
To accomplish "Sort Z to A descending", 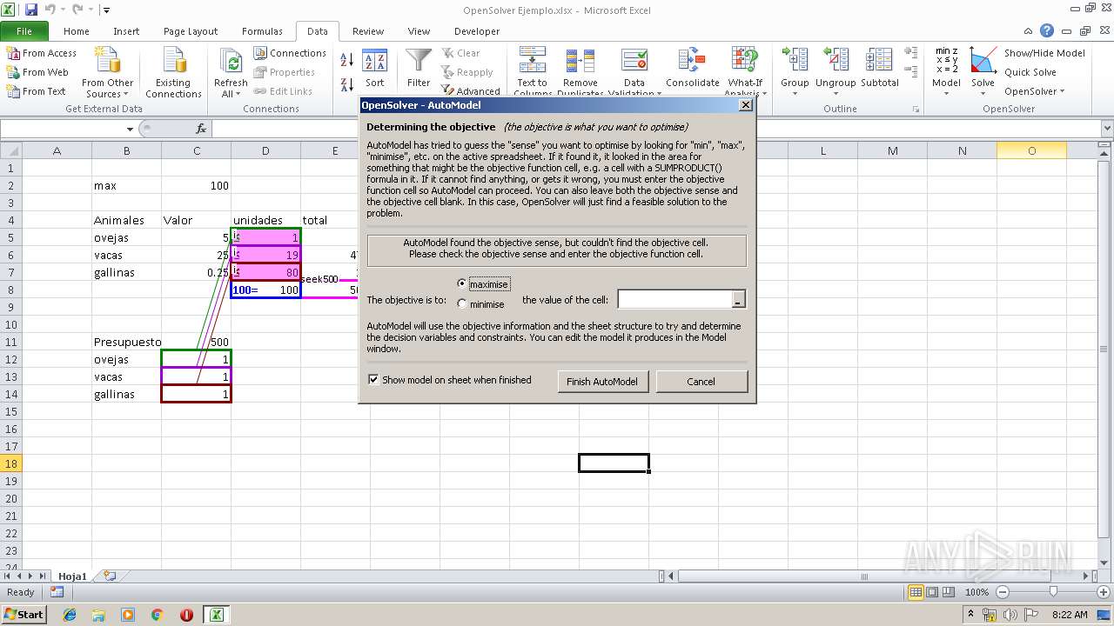I will click(x=346, y=83).
